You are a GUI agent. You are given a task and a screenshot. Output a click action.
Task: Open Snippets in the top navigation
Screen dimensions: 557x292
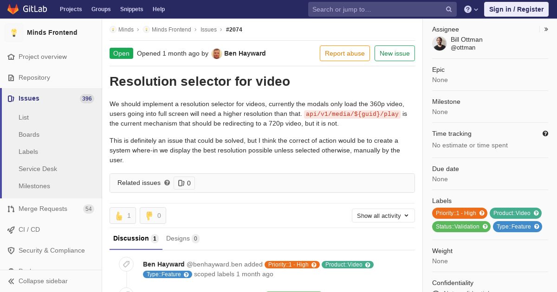tap(131, 9)
